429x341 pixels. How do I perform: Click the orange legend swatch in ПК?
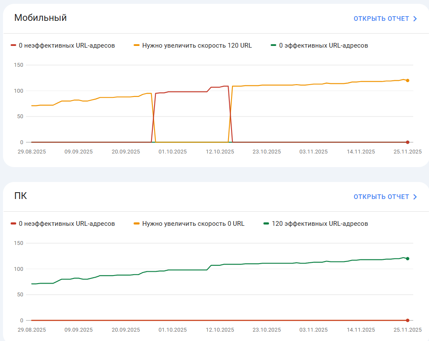137,223
